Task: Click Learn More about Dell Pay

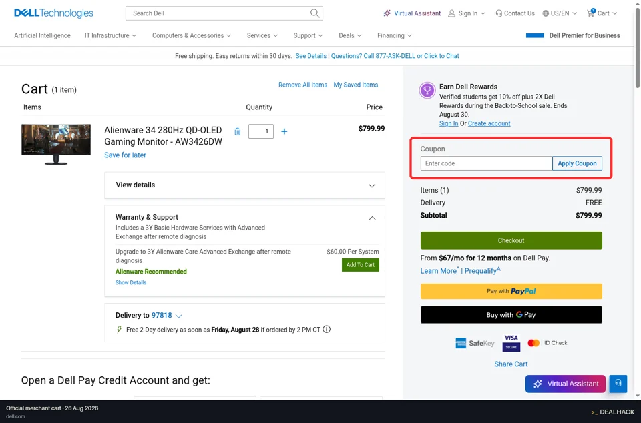Action: tap(438, 271)
